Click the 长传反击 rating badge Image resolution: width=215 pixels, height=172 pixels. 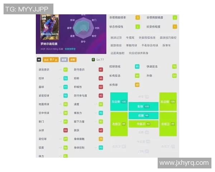[137, 76]
